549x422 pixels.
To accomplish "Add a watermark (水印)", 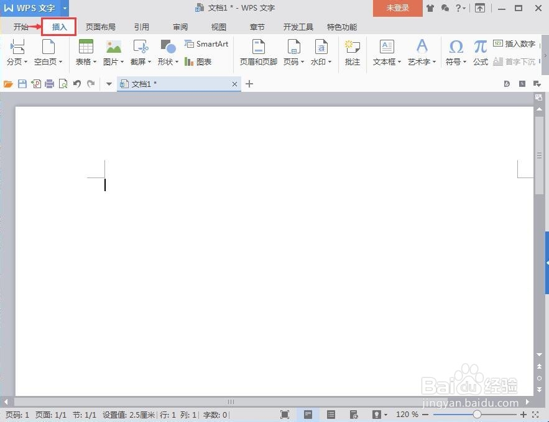I will tap(321, 52).
